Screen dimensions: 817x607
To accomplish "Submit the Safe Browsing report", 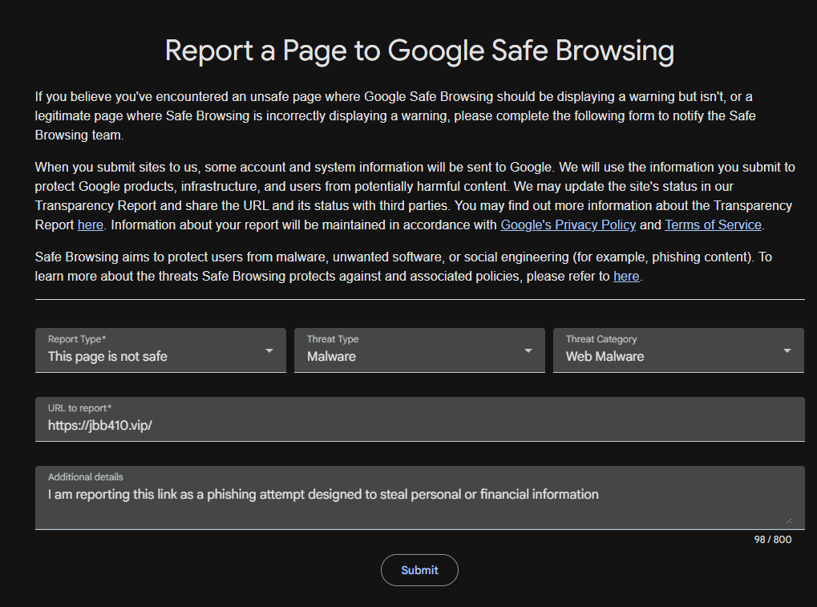I will pyautogui.click(x=419, y=570).
